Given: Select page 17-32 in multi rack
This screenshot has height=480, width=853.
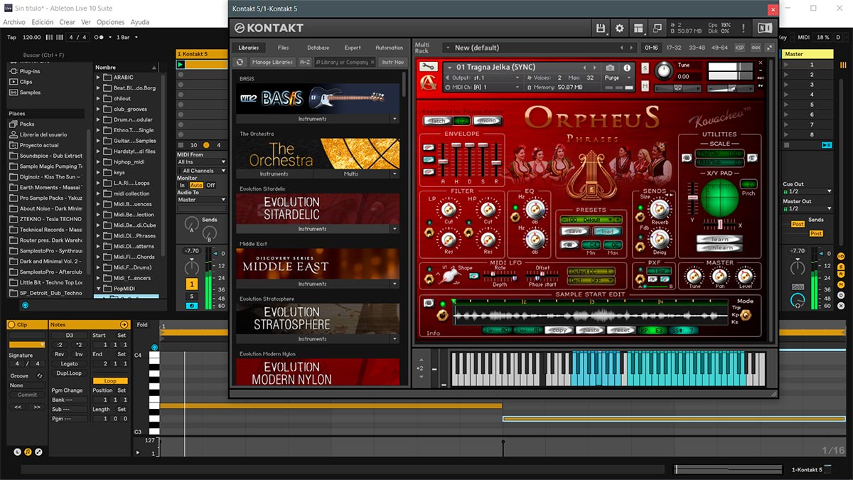Looking at the screenshot, I should pyautogui.click(x=674, y=48).
